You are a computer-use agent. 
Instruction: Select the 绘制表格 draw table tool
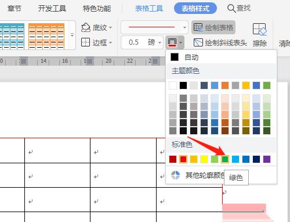click(213, 27)
